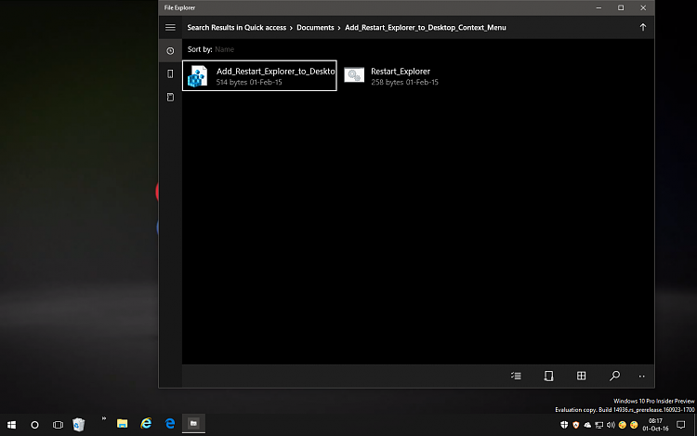Viewport: 697px width, 436px height.
Task: Navigate to Documents in the breadcrumb
Action: 315,28
